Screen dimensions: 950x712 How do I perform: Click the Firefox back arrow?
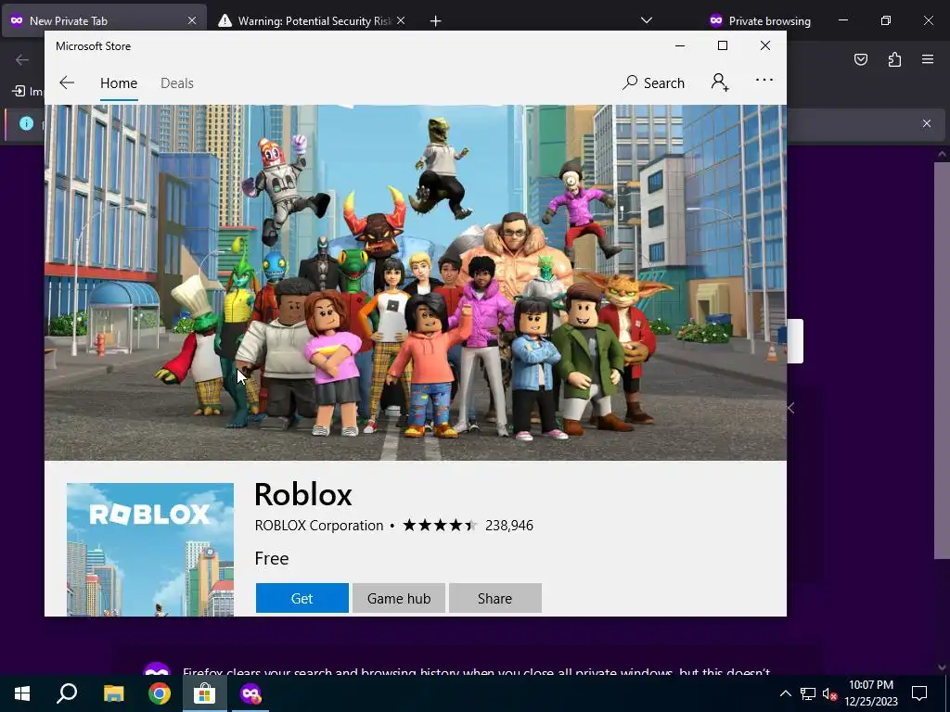point(22,59)
